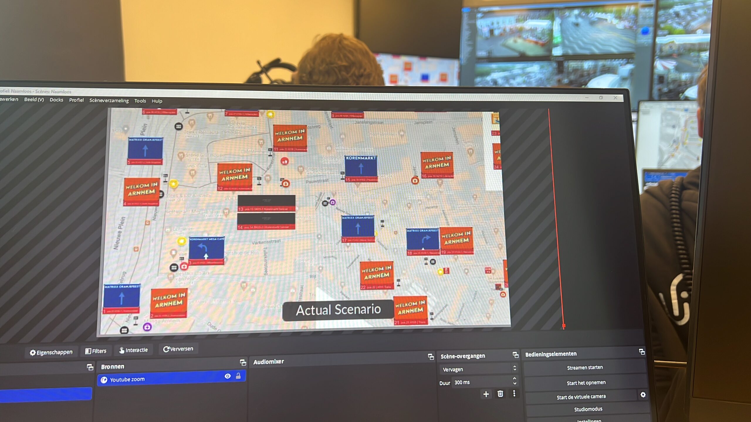Undock the Bedieningselementen panel
This screenshot has width=751, height=422.
tap(642, 352)
